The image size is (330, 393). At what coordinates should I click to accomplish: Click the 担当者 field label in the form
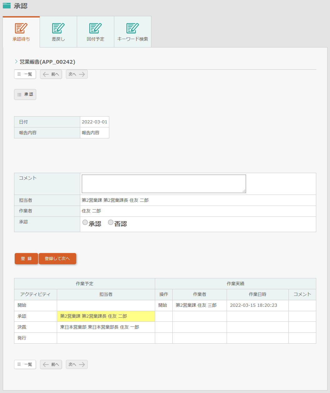26,200
